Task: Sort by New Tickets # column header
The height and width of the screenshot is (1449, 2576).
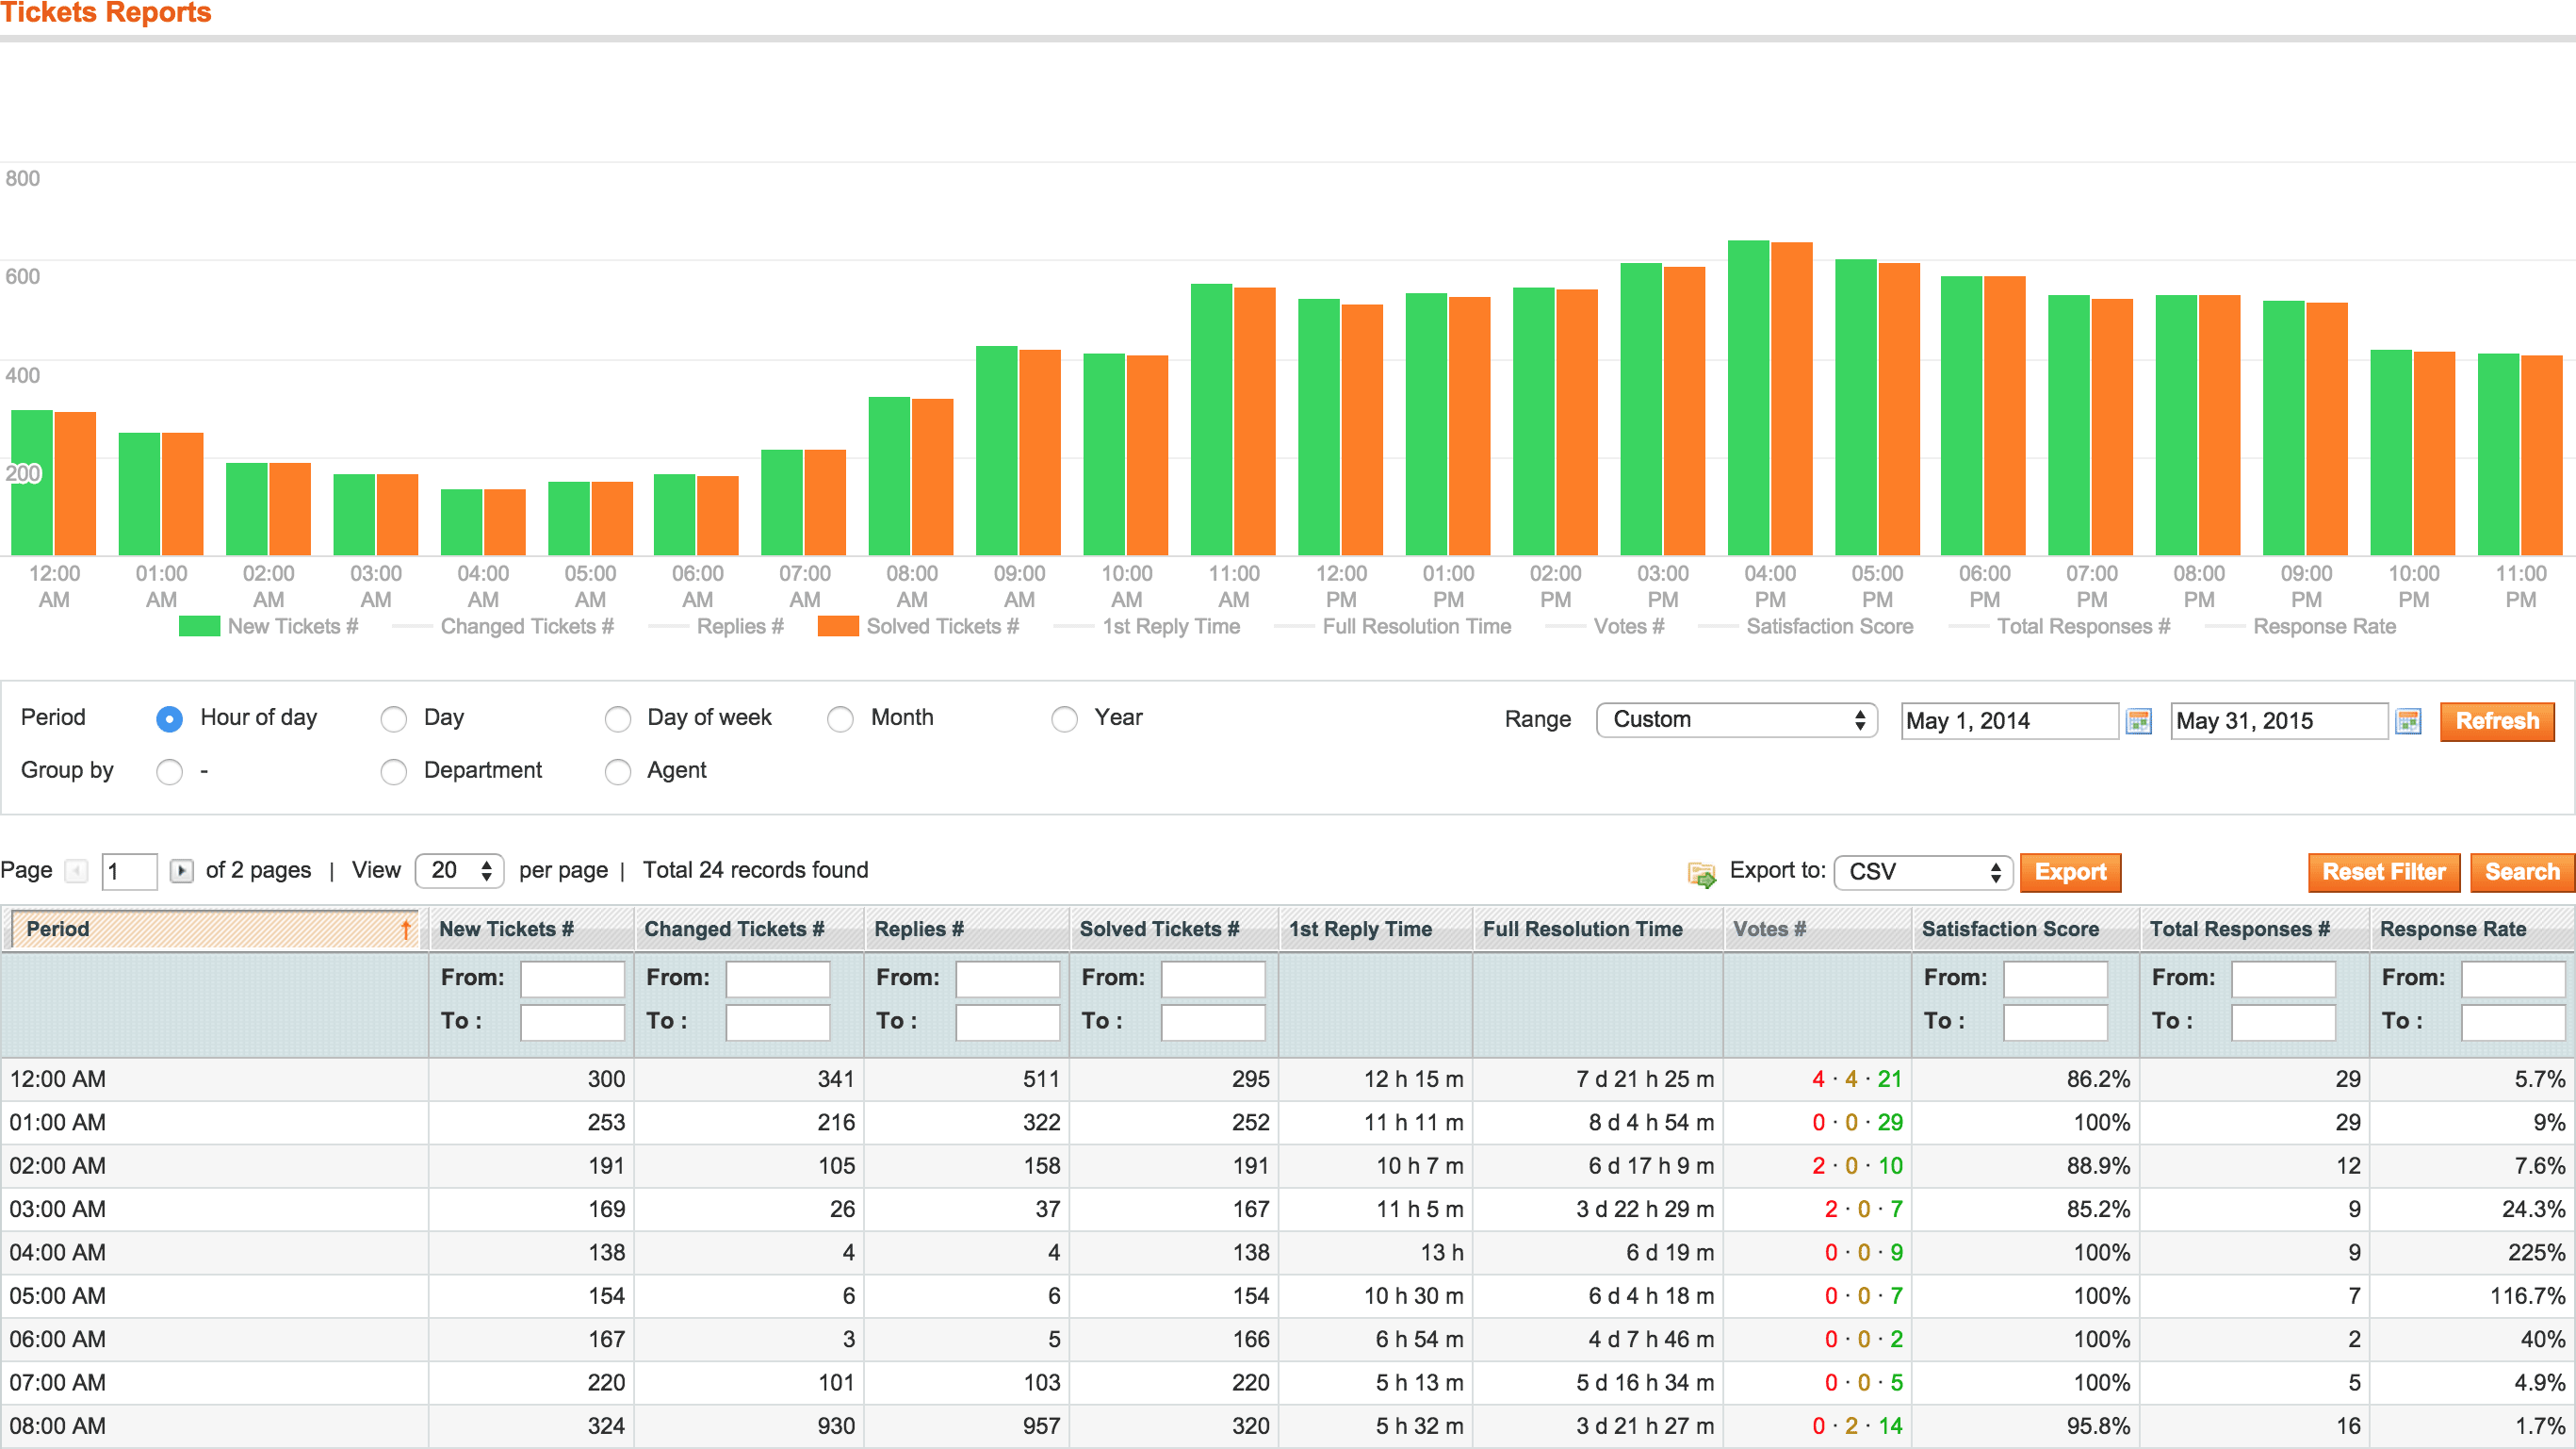Action: click(x=506, y=929)
